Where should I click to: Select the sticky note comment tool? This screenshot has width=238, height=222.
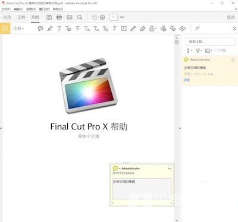click(x=40, y=28)
